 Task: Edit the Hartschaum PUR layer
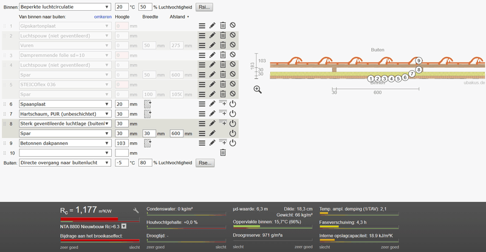212,113
